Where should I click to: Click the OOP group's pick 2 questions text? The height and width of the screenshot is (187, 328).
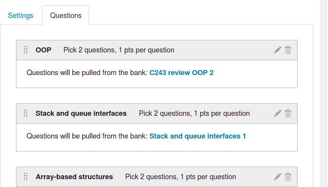[119, 50]
